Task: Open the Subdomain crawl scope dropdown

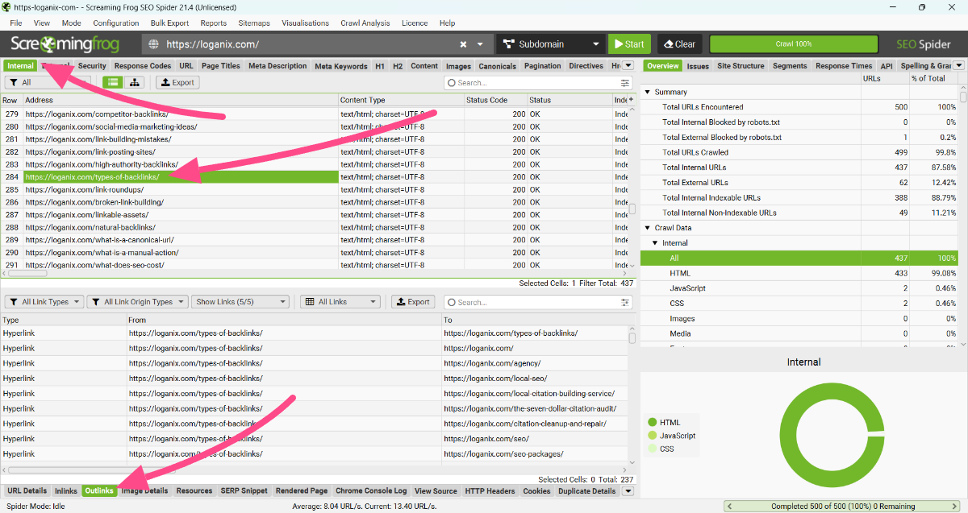Action: pyautogui.click(x=550, y=44)
